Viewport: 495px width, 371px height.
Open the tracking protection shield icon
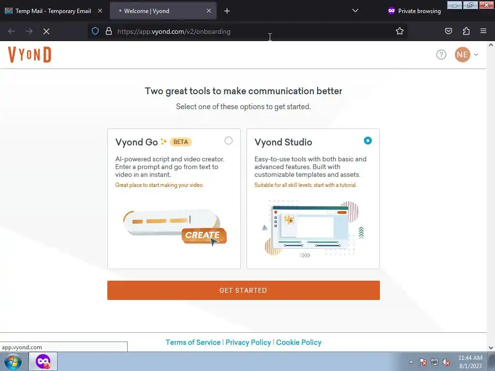pyautogui.click(x=95, y=31)
